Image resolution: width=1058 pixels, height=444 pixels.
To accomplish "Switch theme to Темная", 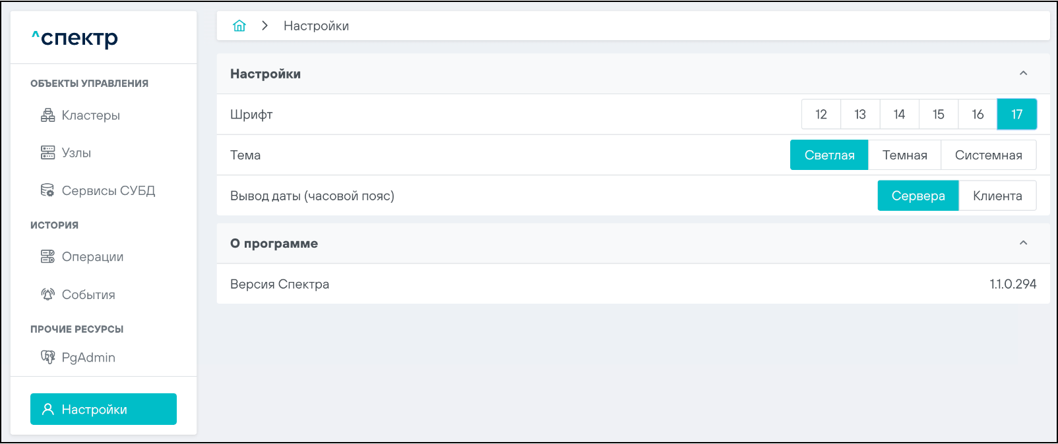I will (x=904, y=155).
